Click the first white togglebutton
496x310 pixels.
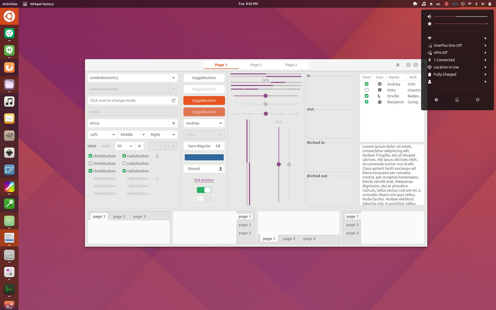coord(204,78)
